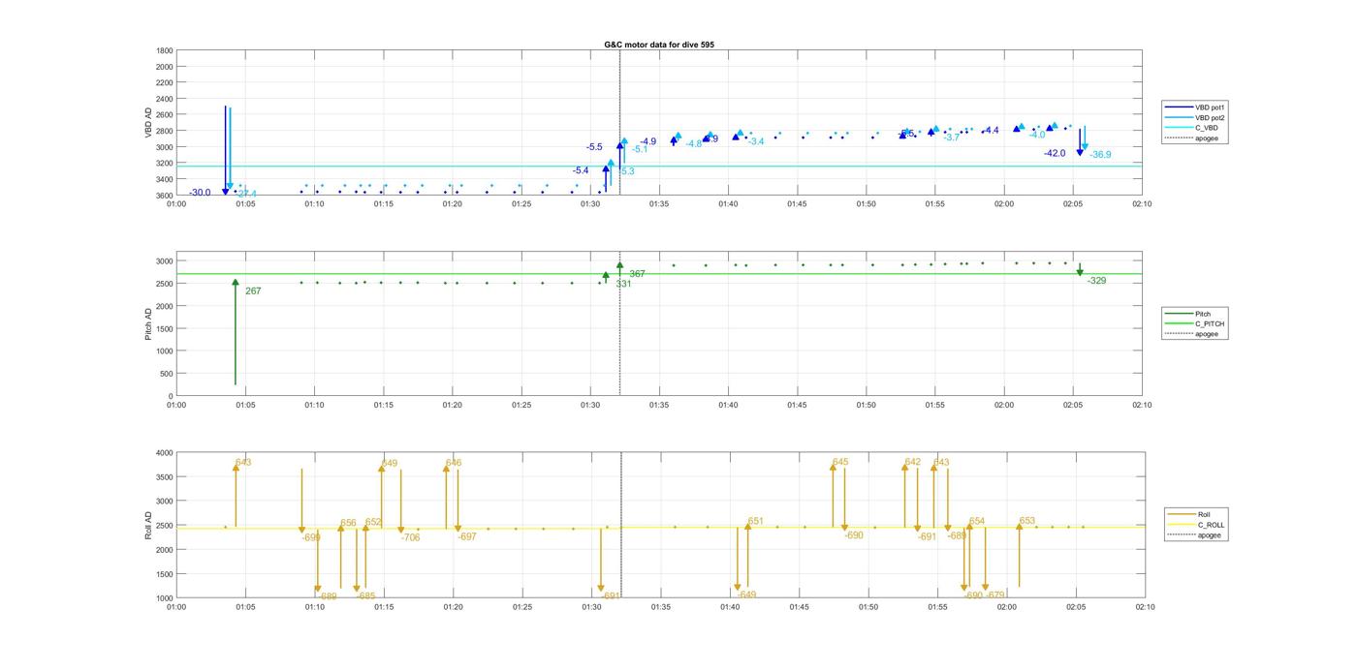Click the "VBD AD" y-axis label
The width and height of the screenshot is (1357, 671).
click(147, 123)
